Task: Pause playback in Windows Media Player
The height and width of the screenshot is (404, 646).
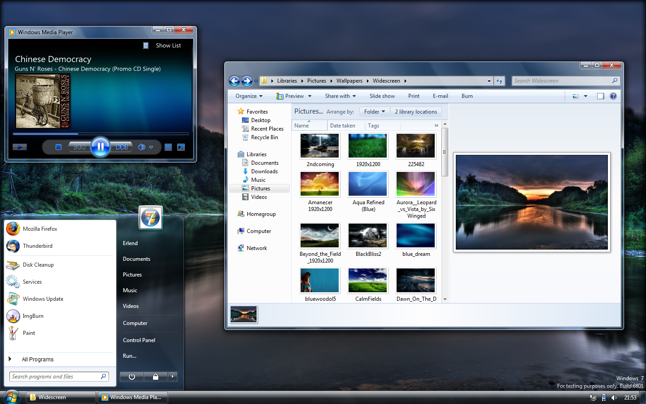Action: (x=100, y=147)
